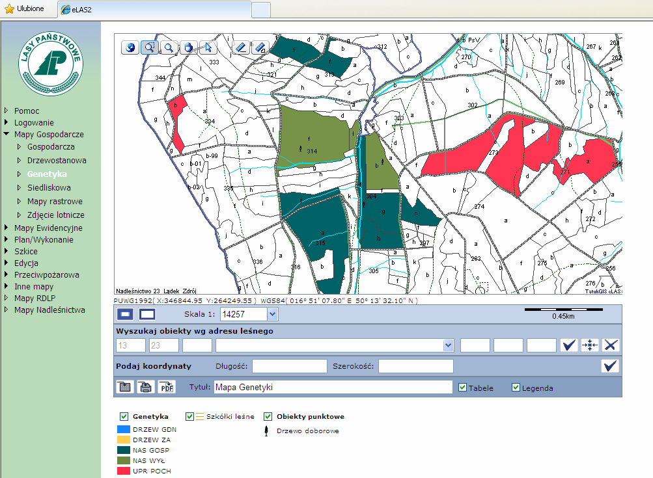Pick the measure distance ruler tool
This screenshot has height=478, width=653.
click(241, 47)
